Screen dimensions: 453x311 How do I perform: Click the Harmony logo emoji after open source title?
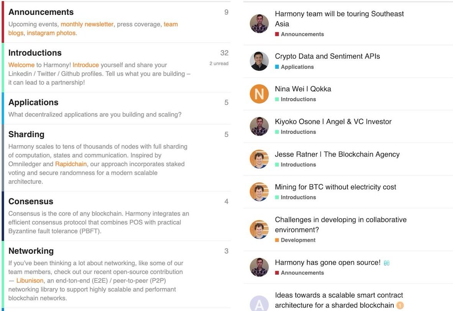pyautogui.click(x=387, y=263)
